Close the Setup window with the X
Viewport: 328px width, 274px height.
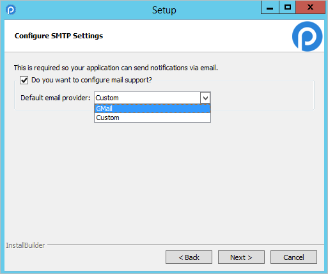(310, 8)
